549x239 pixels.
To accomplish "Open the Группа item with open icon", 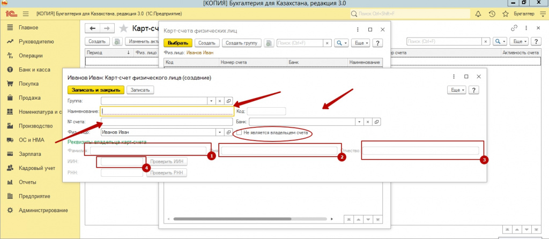I will pos(228,101).
